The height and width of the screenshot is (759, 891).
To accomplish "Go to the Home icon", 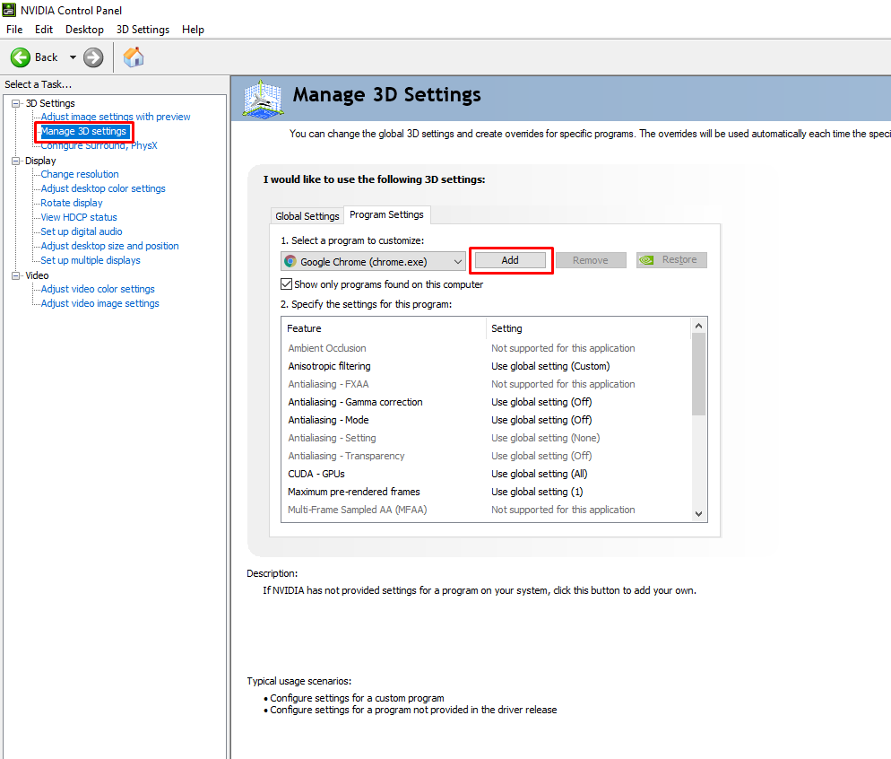I will (134, 57).
